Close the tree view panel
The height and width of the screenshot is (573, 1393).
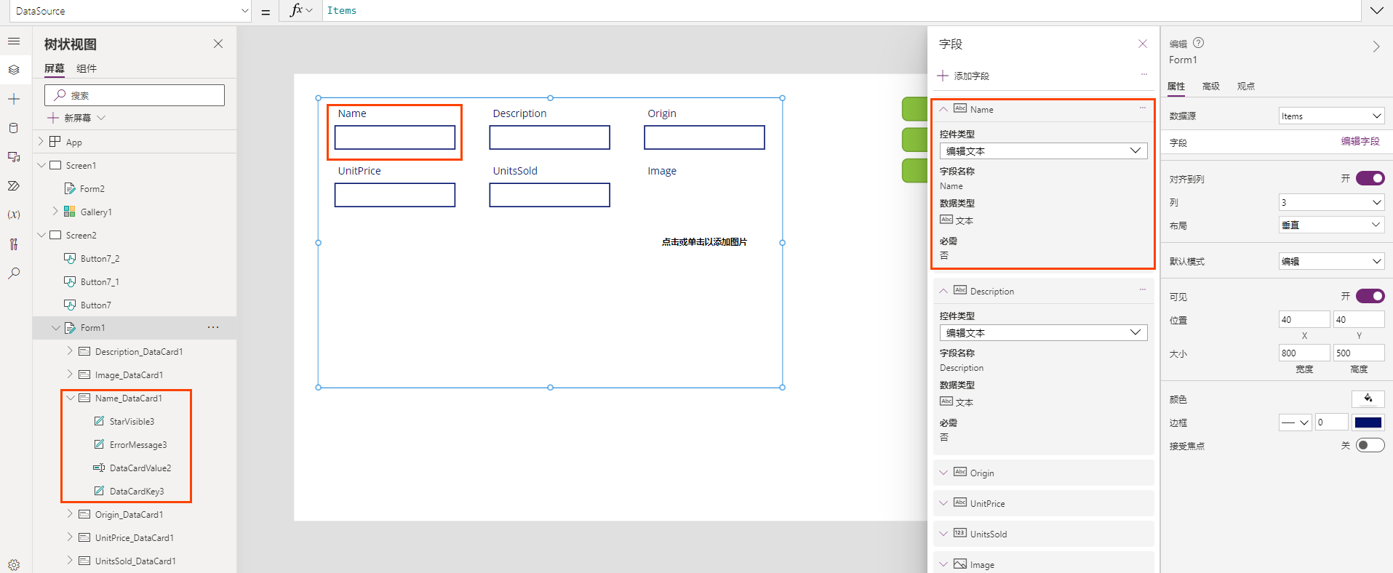218,44
